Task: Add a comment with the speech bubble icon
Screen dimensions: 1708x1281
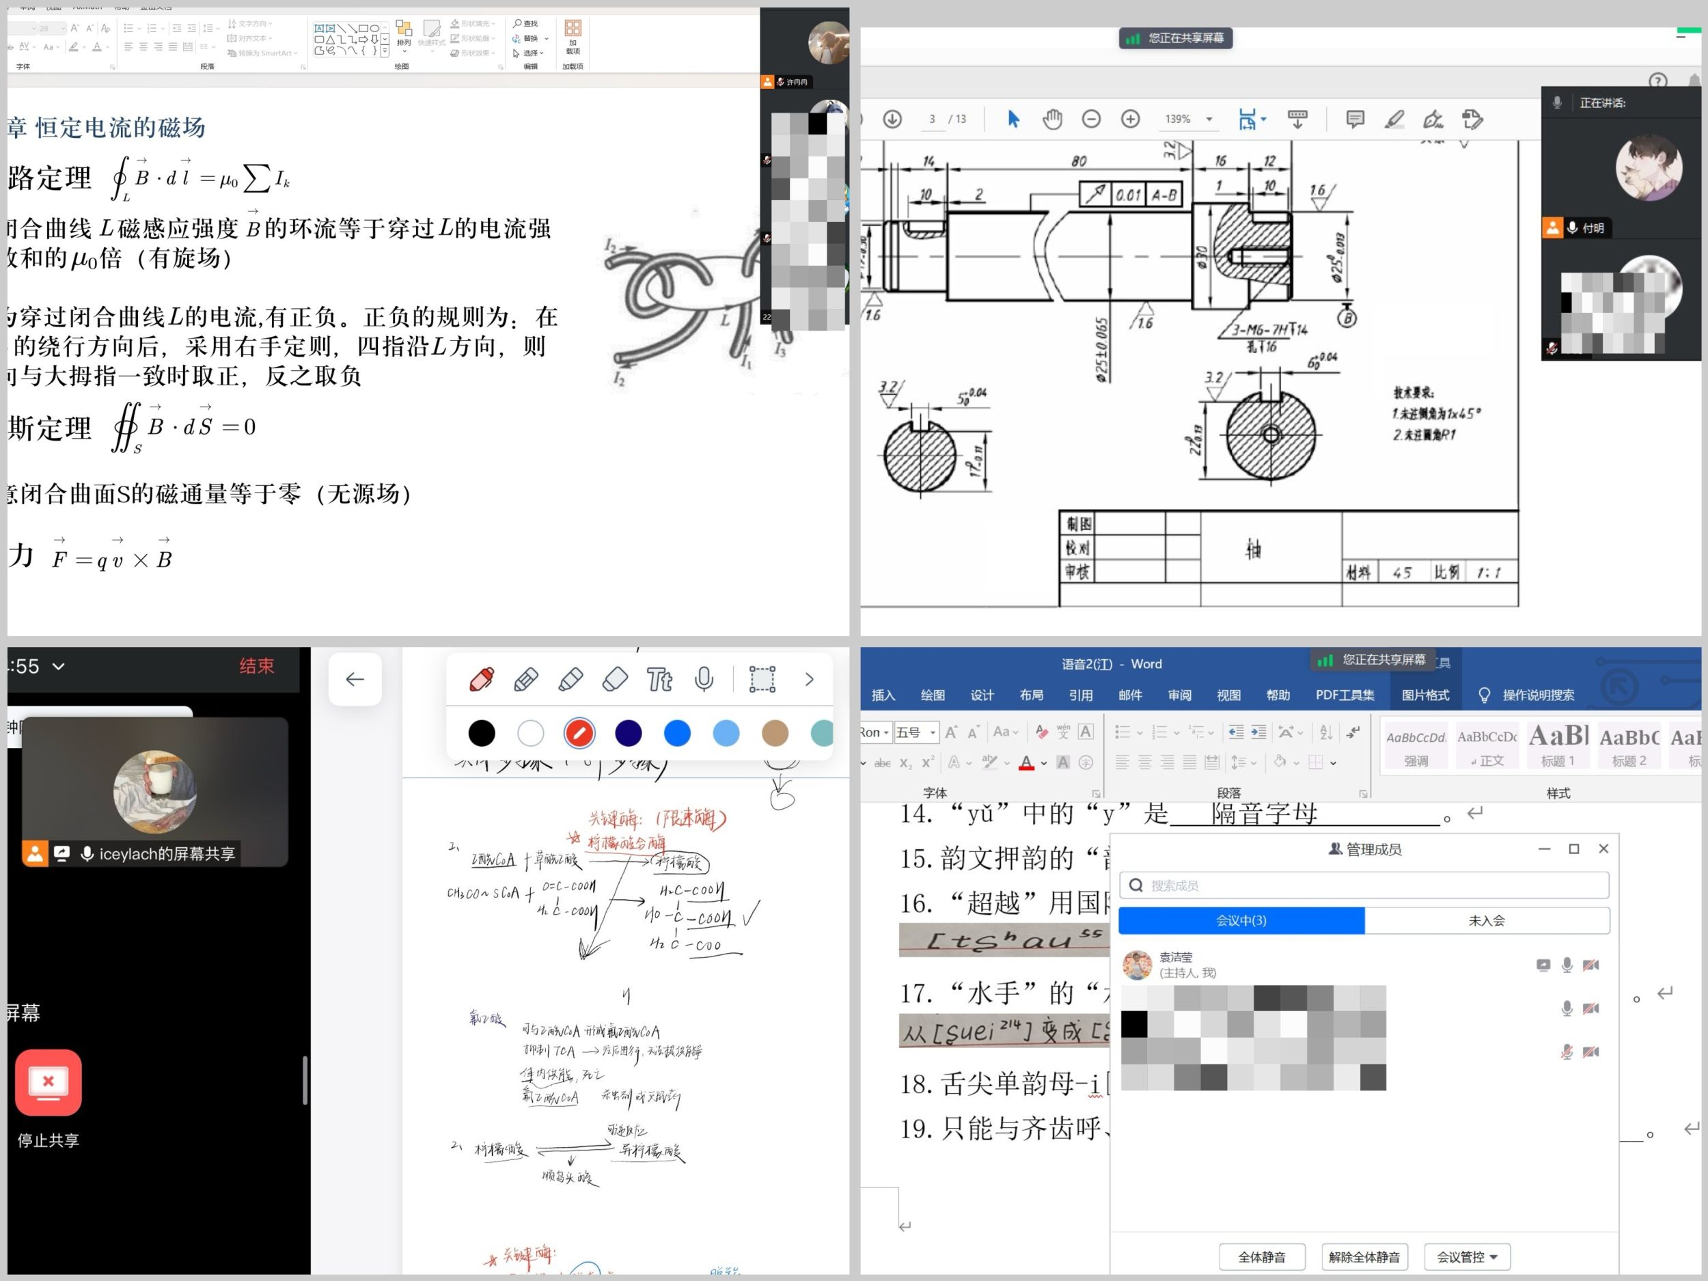Action: (x=1354, y=119)
